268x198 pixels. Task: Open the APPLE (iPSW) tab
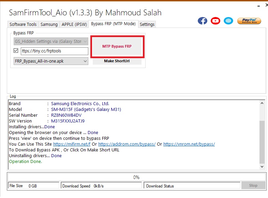74,24
